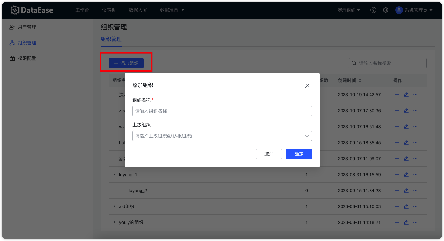Edit organization created at 11:09:07
444x241 pixels.
click(x=406, y=159)
